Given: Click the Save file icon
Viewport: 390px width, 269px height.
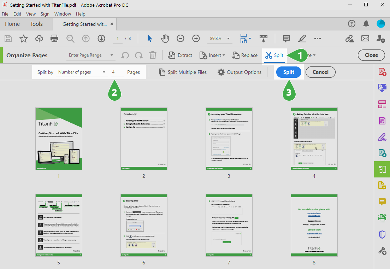Looking at the screenshot, I should 8,39.
